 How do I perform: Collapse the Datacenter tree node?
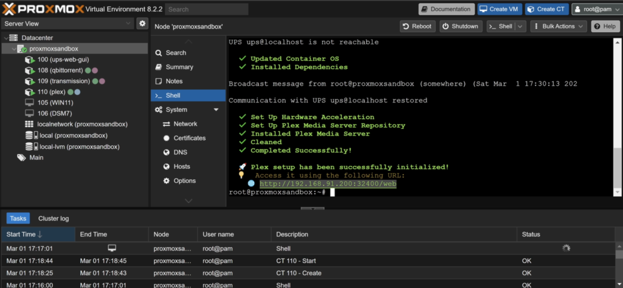click(5, 38)
